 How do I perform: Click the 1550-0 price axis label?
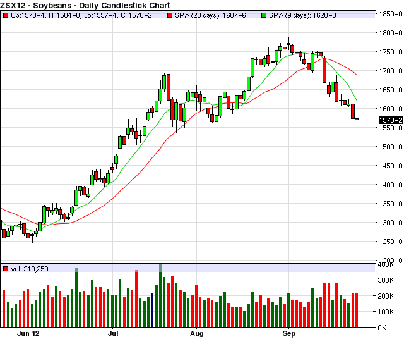coord(391,128)
